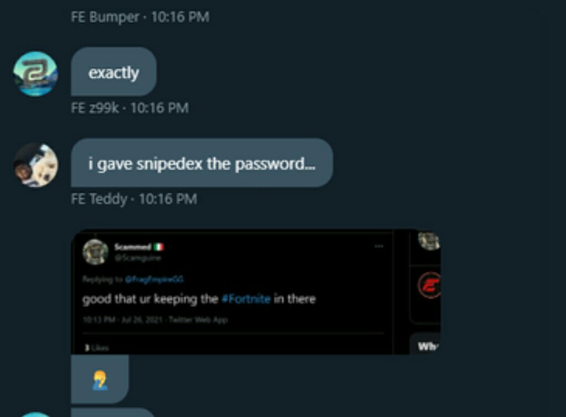The image size is (566, 417).
Task: Open the @FragEmpireGG mention link
Action: (154, 279)
